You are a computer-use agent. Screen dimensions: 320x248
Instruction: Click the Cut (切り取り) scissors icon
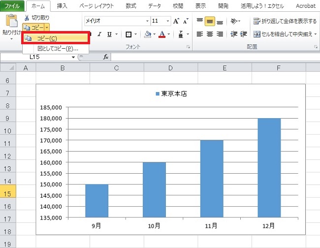click(x=27, y=18)
